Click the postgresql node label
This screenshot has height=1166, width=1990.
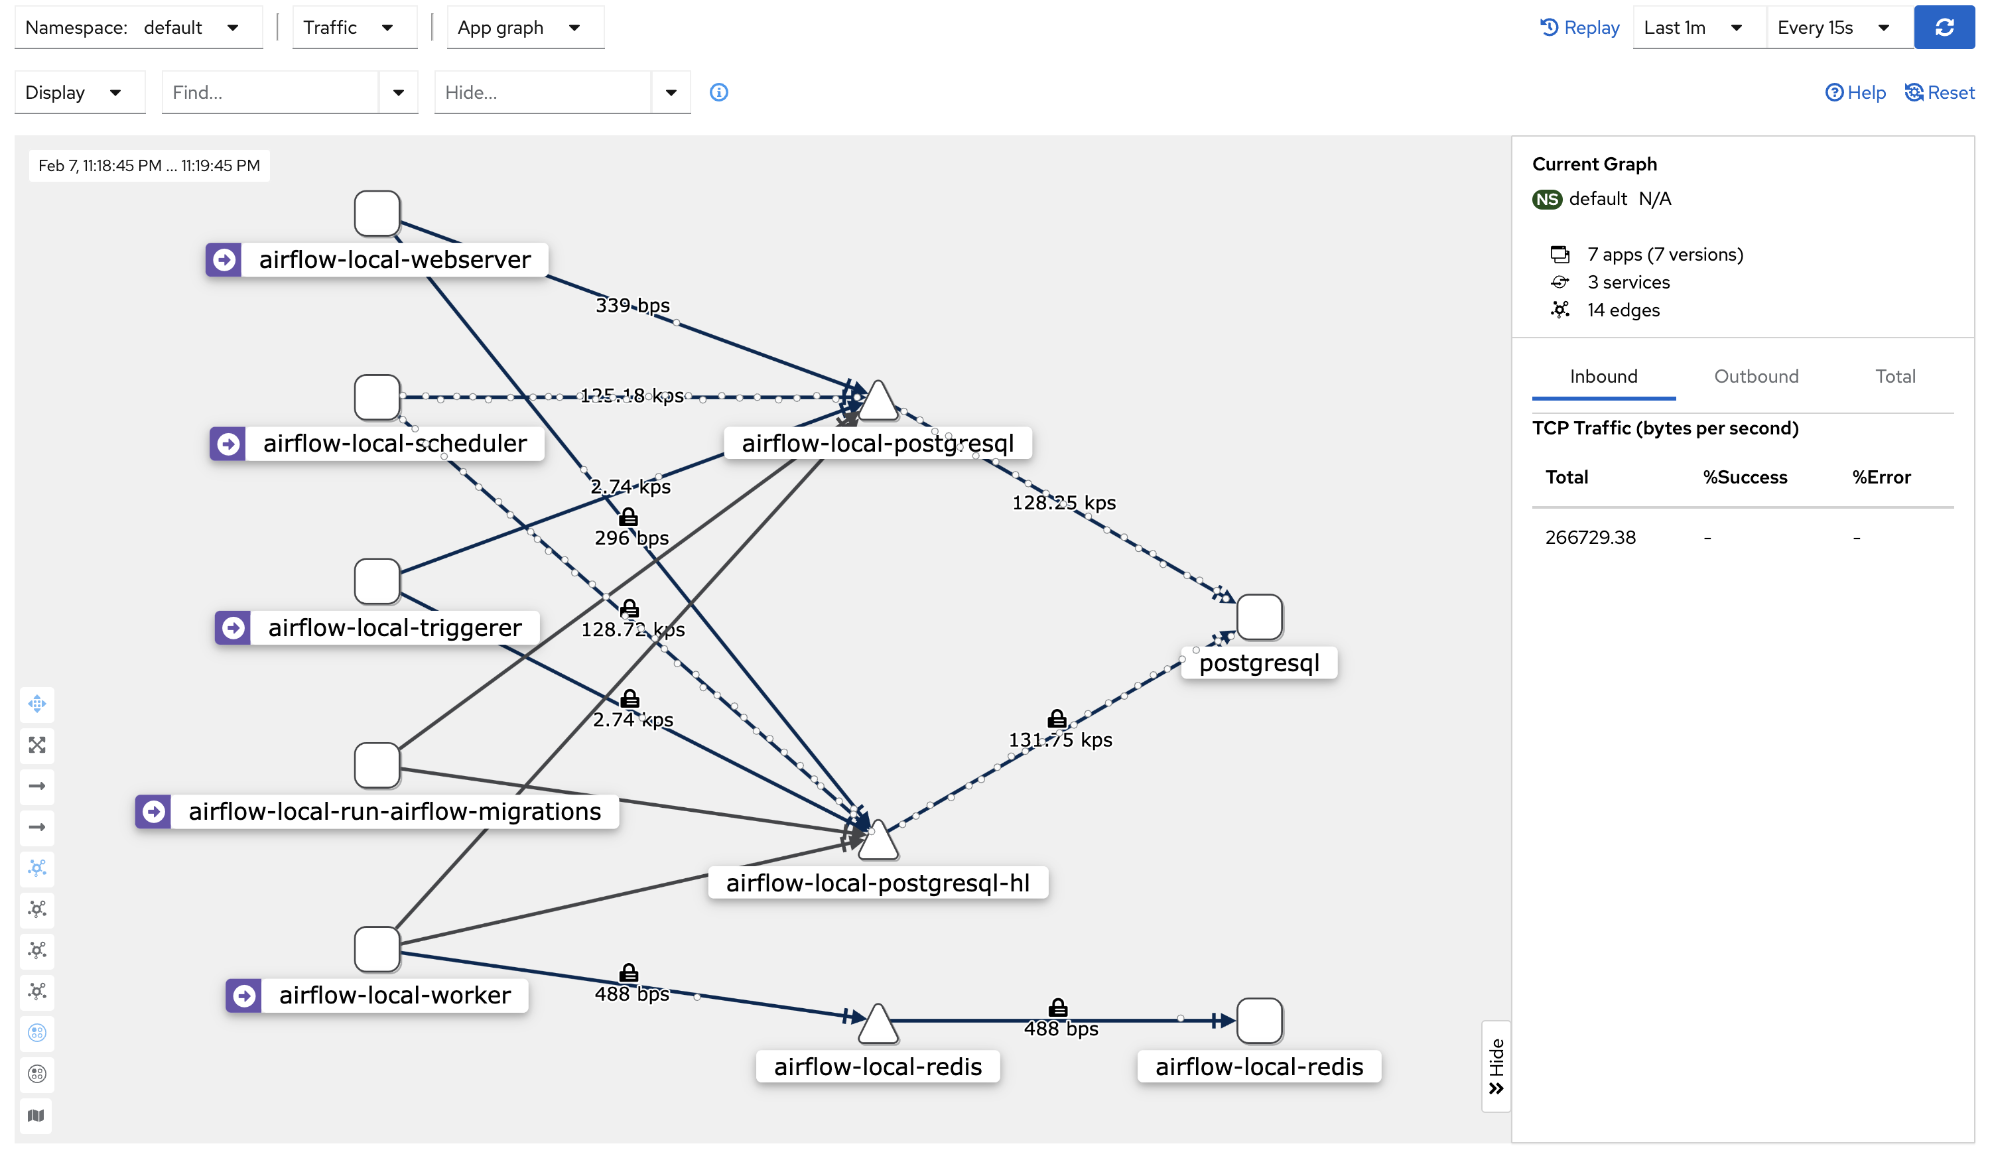point(1259,663)
